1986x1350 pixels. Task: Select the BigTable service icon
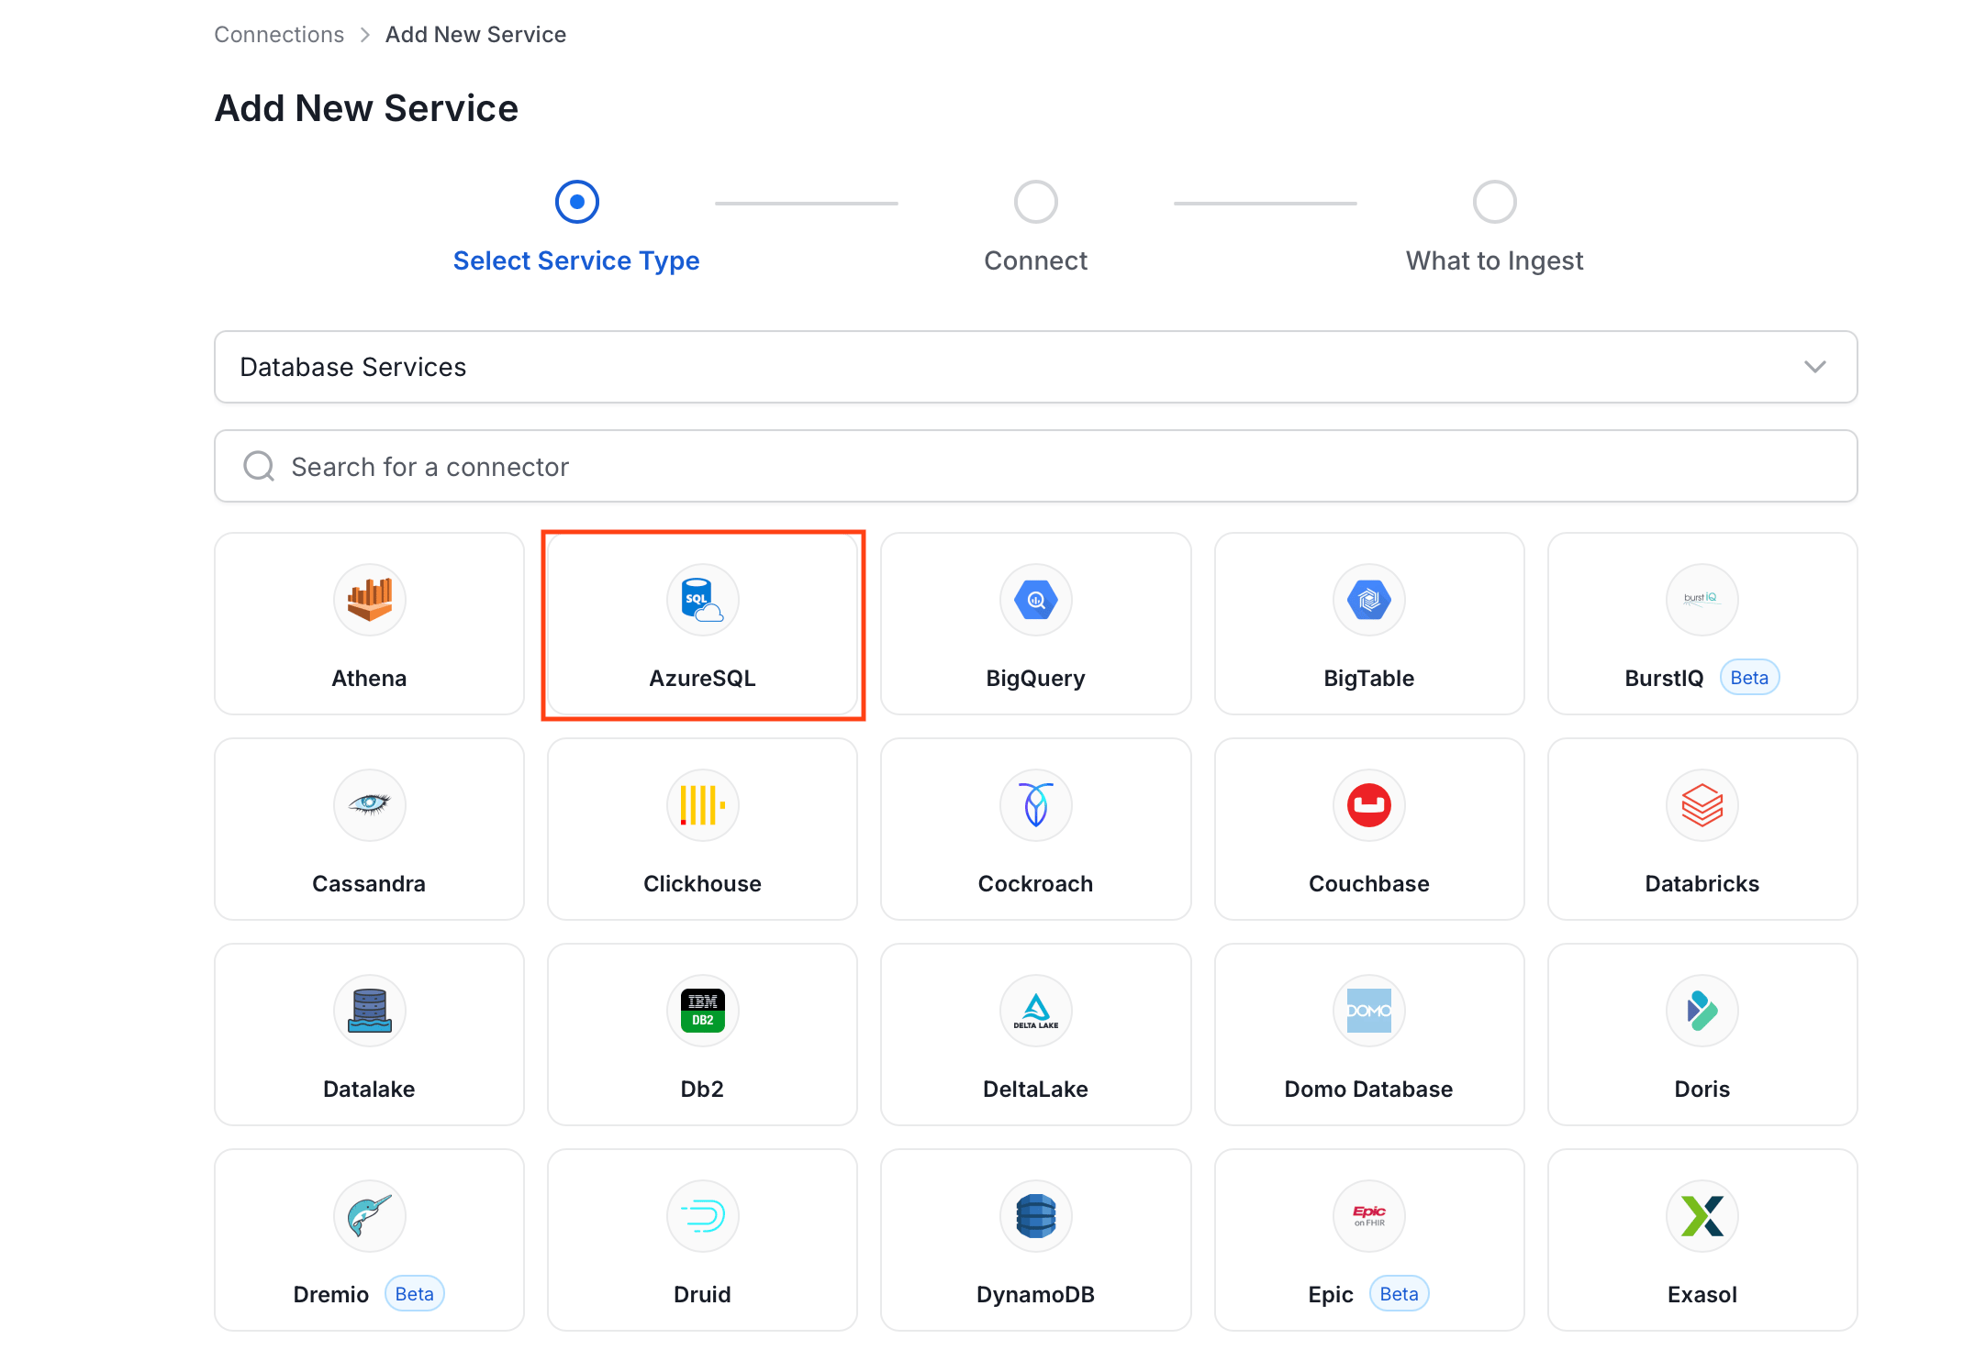1368,600
